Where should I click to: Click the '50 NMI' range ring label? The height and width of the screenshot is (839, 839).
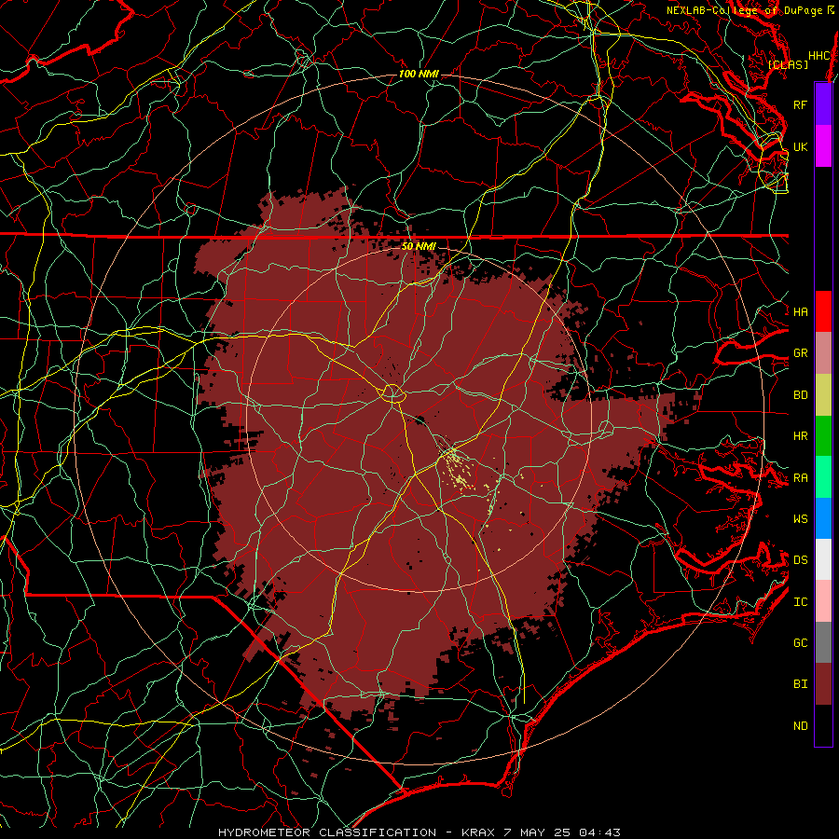[419, 246]
